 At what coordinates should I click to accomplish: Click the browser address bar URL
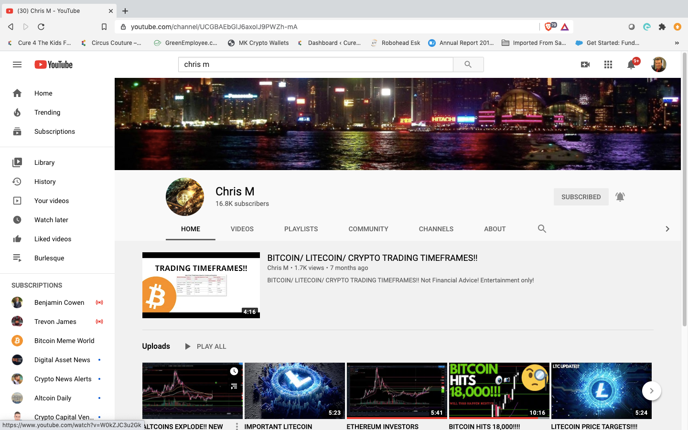[x=214, y=27]
